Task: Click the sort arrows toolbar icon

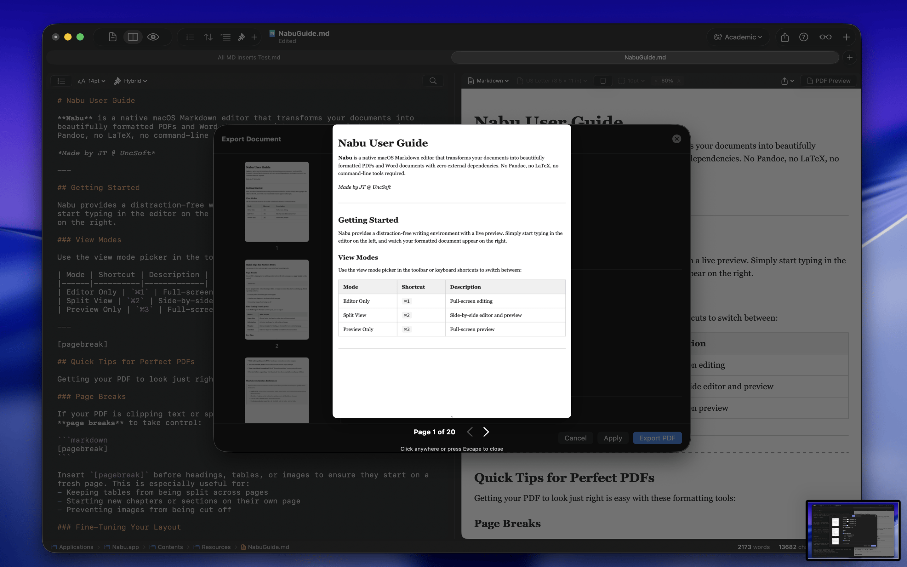Action: point(208,37)
